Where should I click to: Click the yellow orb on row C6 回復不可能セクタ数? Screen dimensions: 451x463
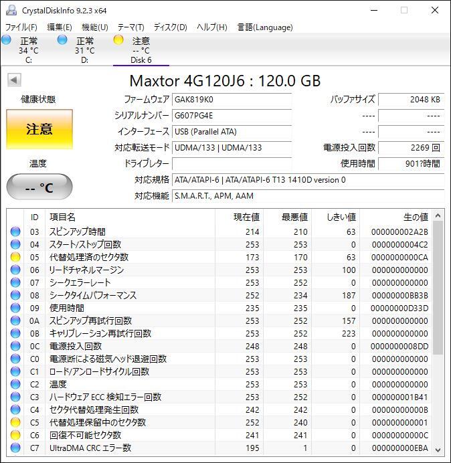15,435
